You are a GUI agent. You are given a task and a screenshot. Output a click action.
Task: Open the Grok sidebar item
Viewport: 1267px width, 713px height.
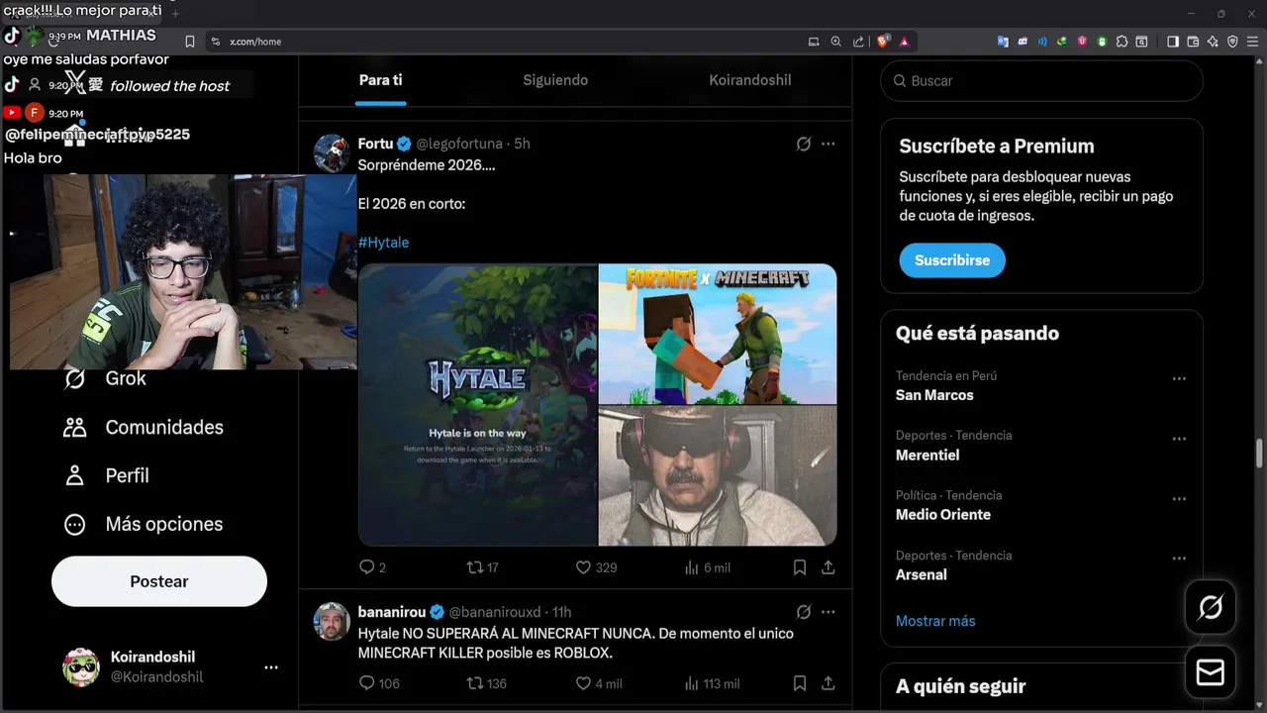(x=105, y=378)
